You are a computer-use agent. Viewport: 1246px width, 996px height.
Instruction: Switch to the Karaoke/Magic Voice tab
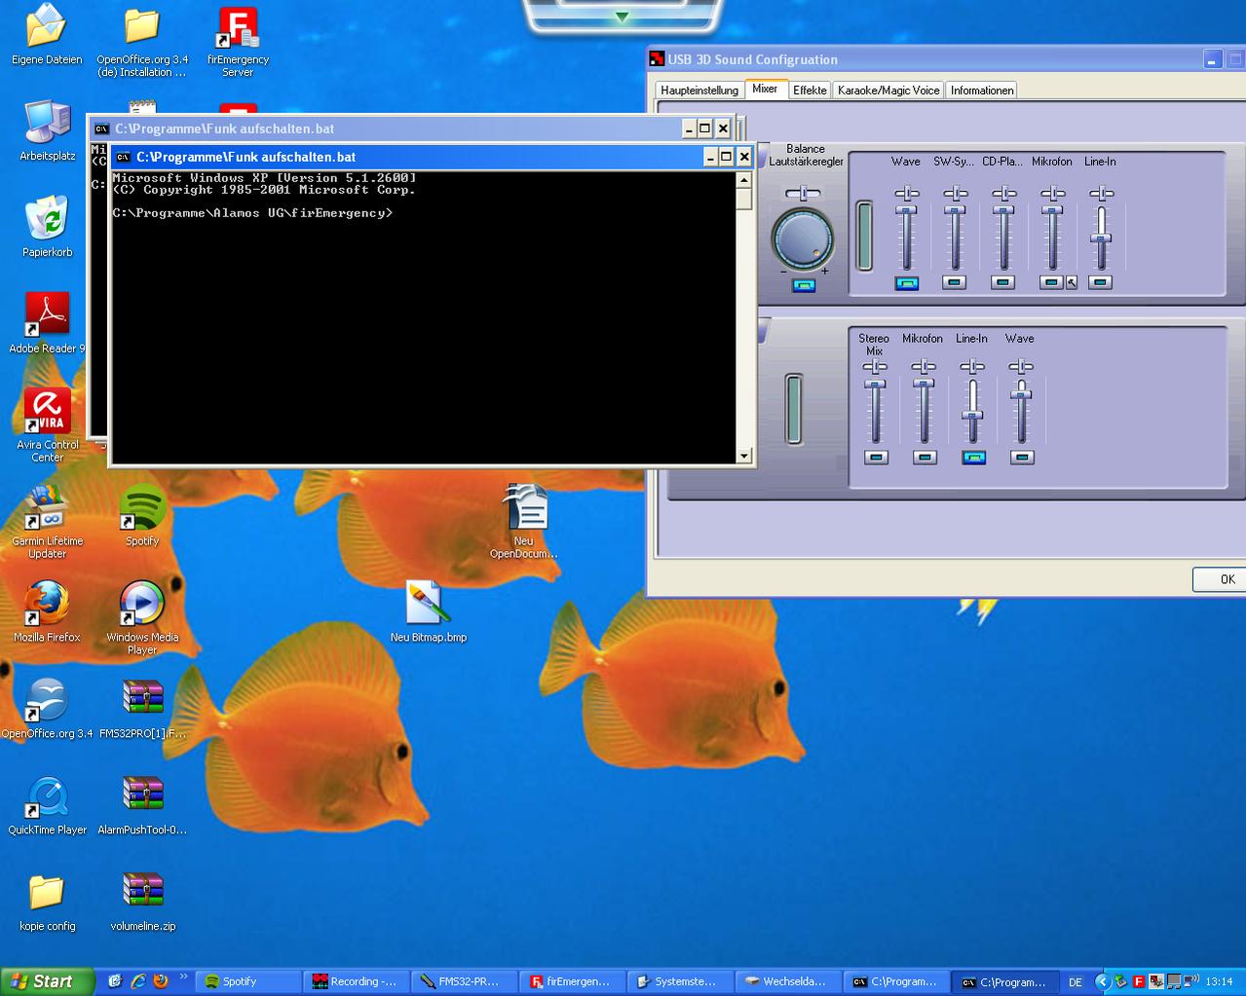[x=888, y=91]
